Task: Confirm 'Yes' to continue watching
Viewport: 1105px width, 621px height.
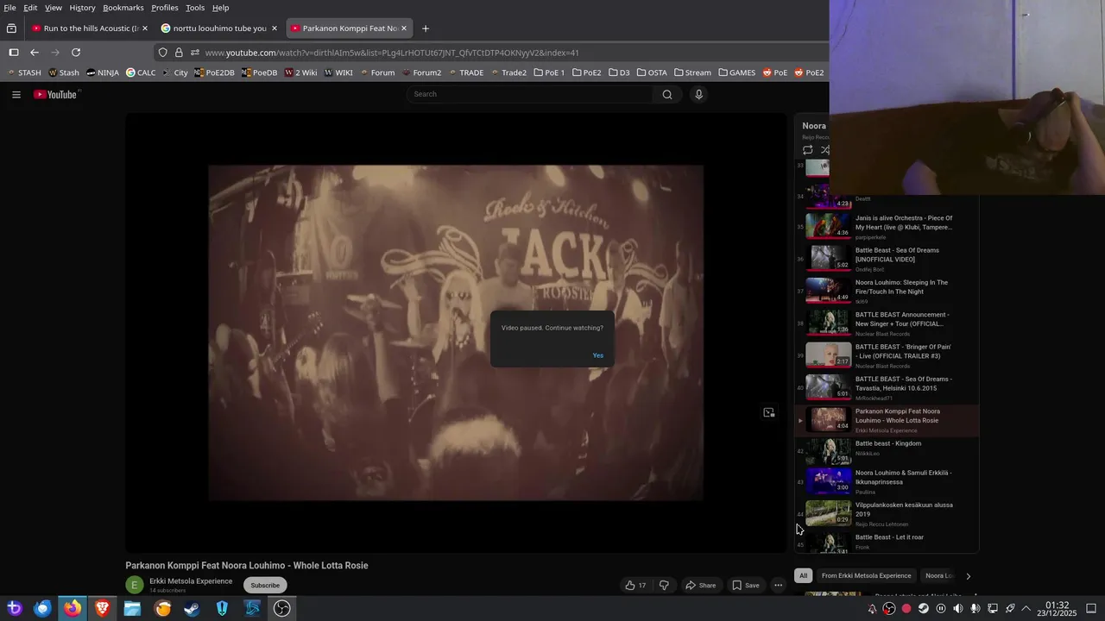Action: (598, 355)
